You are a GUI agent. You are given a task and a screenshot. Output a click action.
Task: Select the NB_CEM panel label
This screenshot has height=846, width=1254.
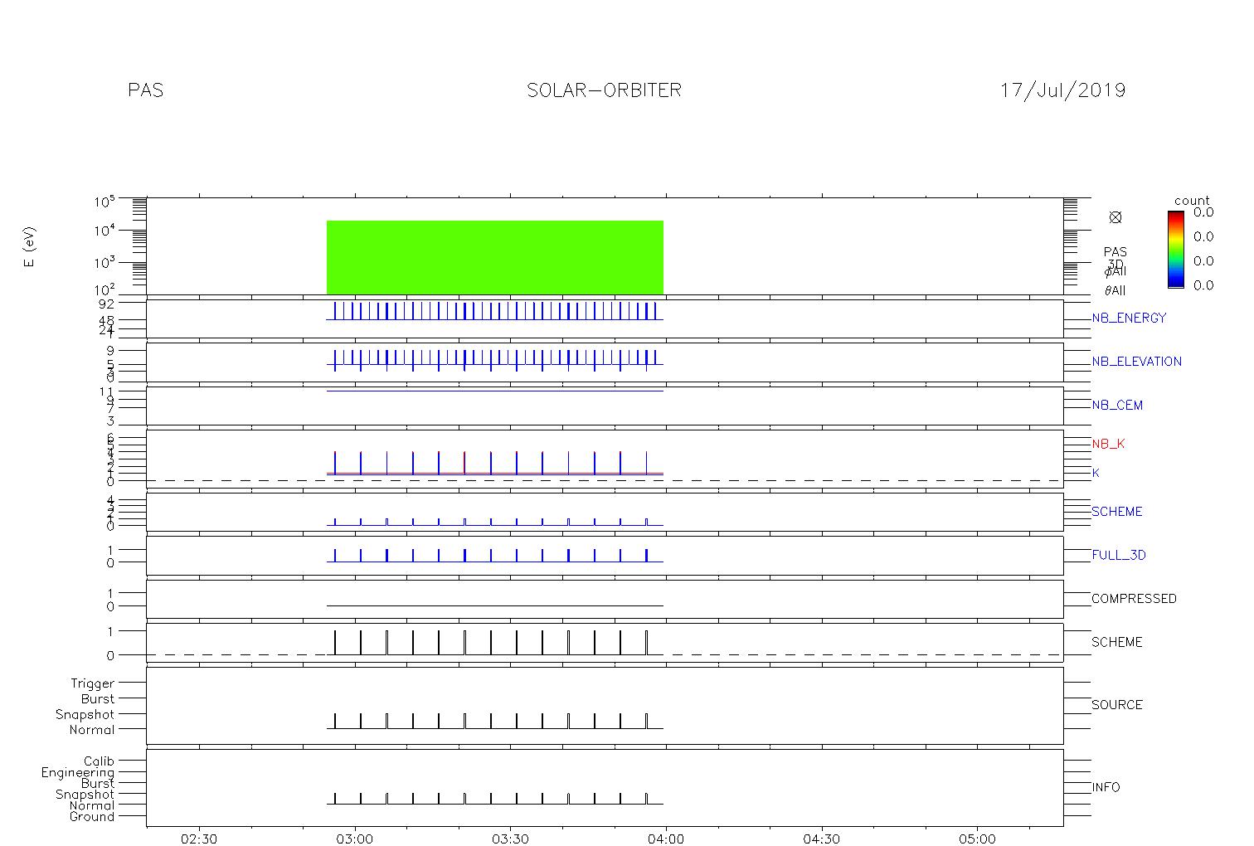click(x=1117, y=406)
